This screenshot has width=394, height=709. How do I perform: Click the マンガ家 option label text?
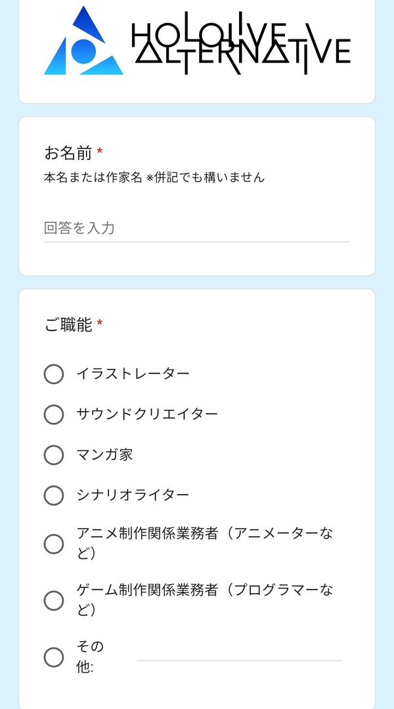point(104,454)
